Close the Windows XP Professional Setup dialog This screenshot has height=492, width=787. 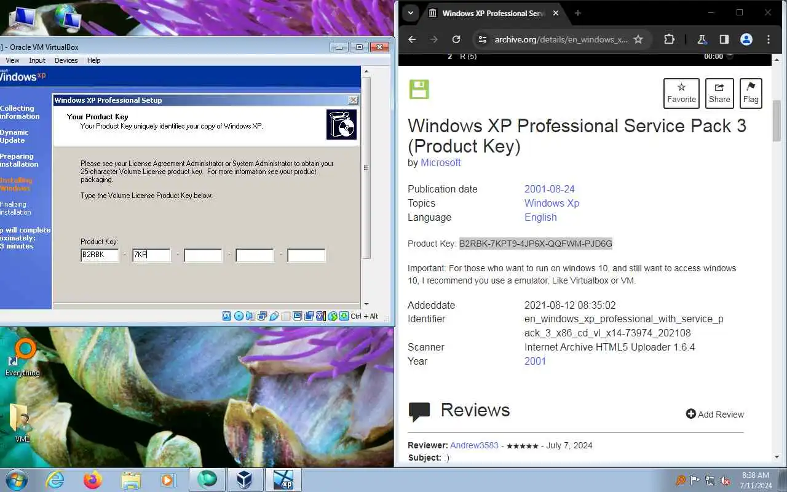[354, 100]
